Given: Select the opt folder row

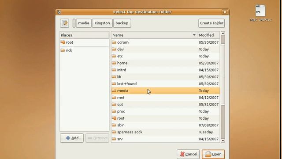Looking at the screenshot, I should point(166,105).
